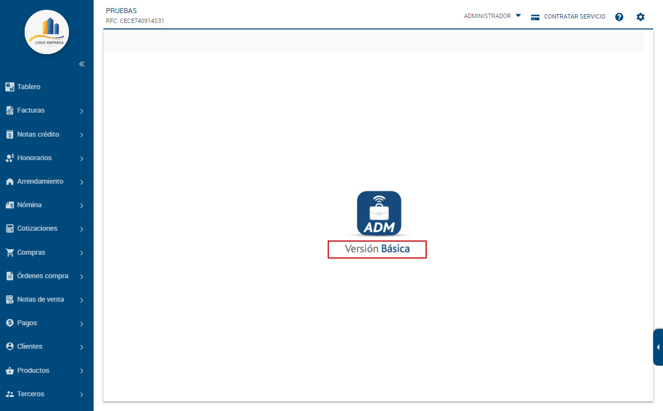Click CONTRATAR SERVICIO link

click(x=569, y=17)
